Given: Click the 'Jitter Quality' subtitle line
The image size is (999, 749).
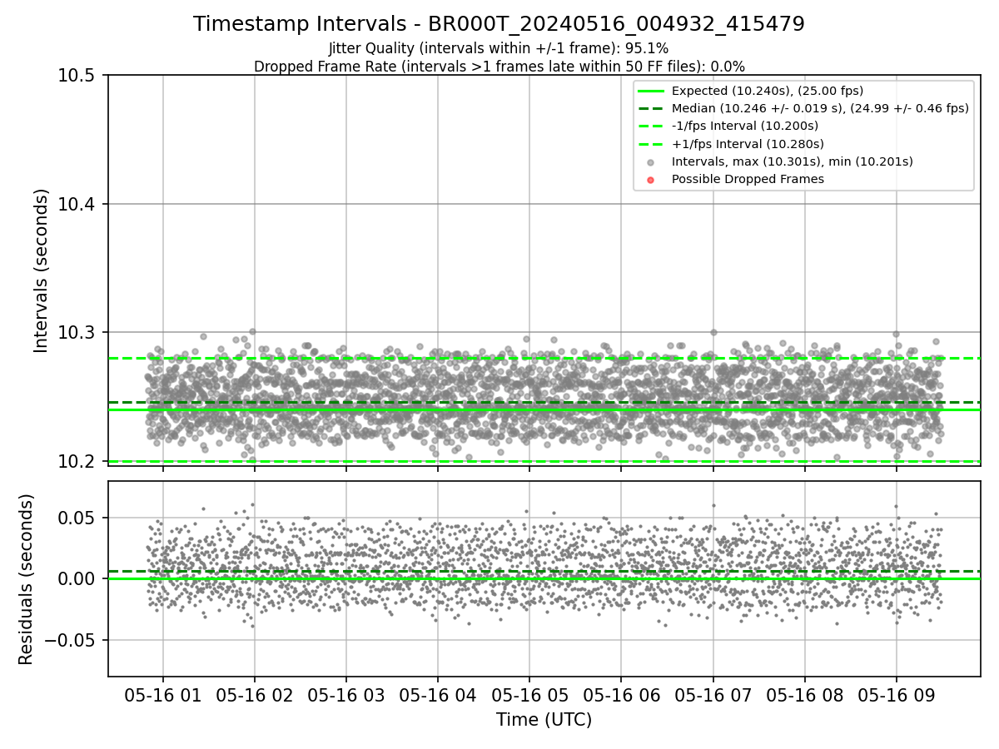Looking at the screenshot, I should click(x=499, y=48).
